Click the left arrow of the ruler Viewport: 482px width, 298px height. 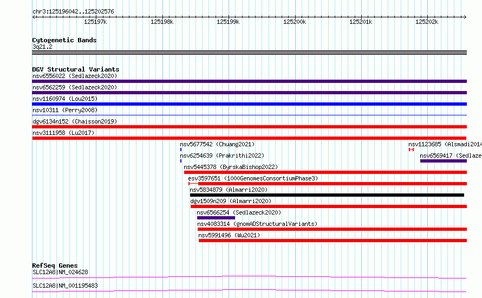34,17
